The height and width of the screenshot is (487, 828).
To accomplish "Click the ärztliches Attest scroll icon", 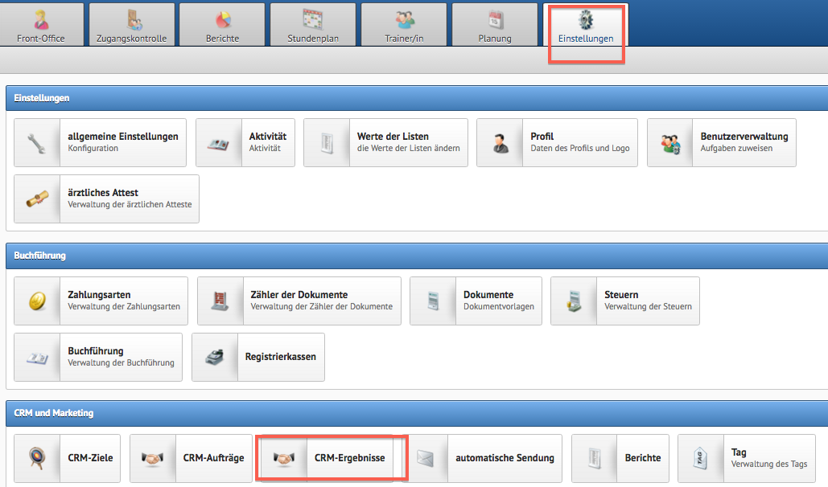I will [37, 199].
